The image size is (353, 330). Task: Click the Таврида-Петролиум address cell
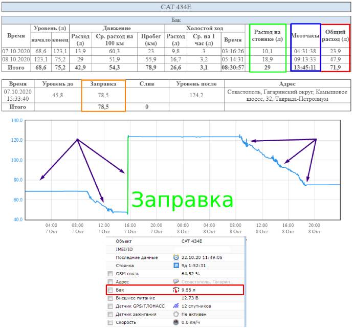pos(286,95)
